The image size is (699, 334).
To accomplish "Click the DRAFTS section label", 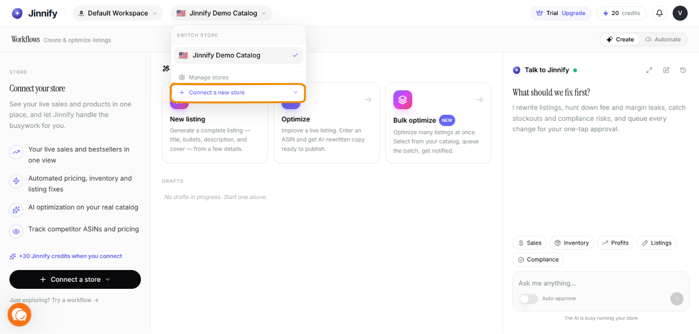I will tap(173, 181).
